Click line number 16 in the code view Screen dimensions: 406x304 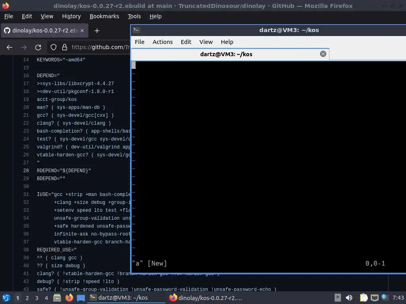tap(26, 76)
